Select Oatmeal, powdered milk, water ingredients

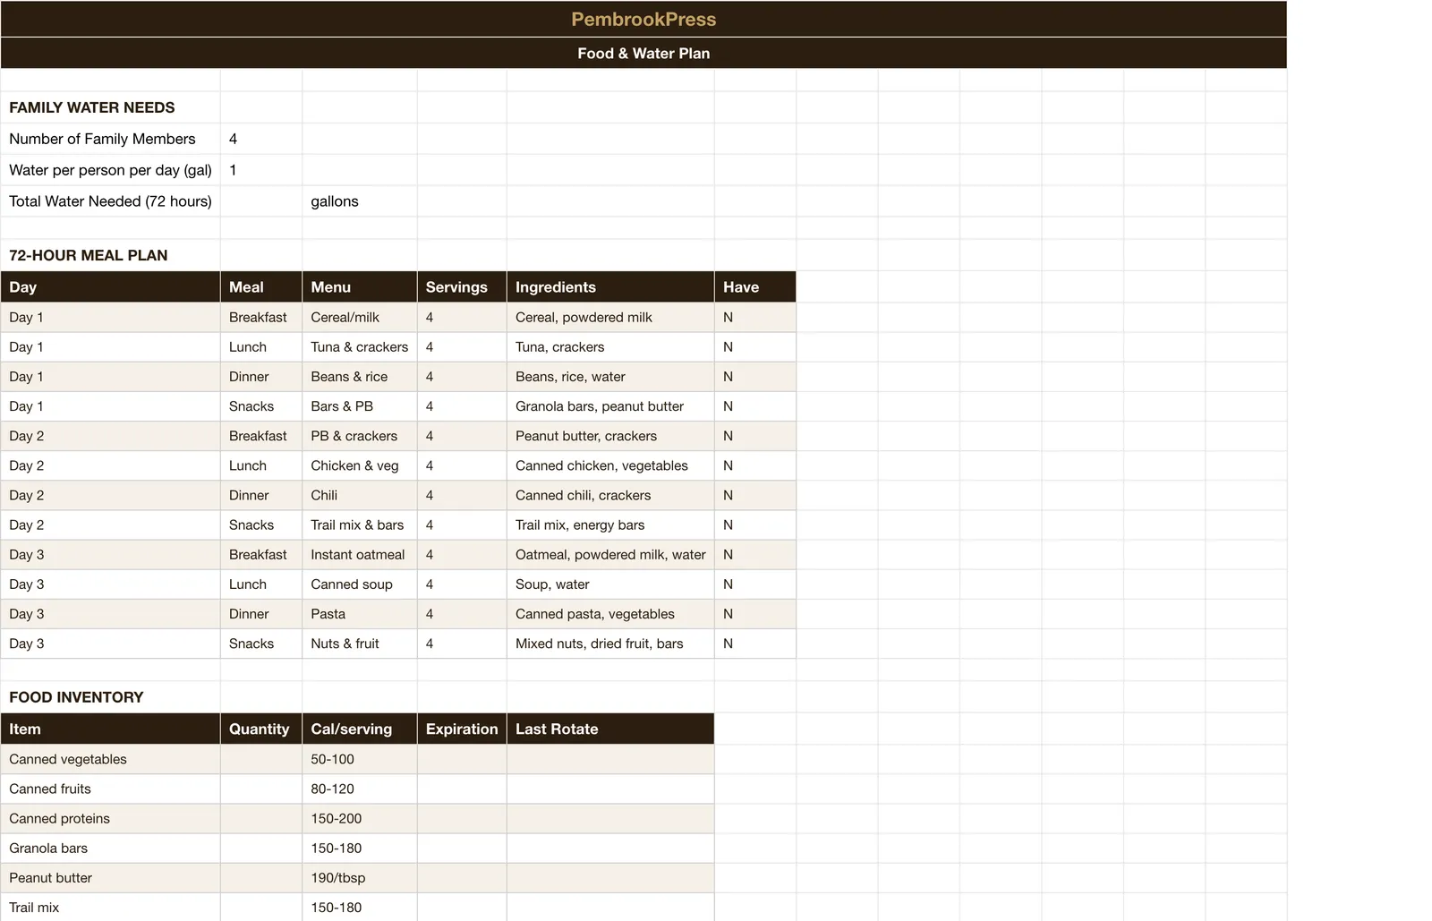point(610,555)
